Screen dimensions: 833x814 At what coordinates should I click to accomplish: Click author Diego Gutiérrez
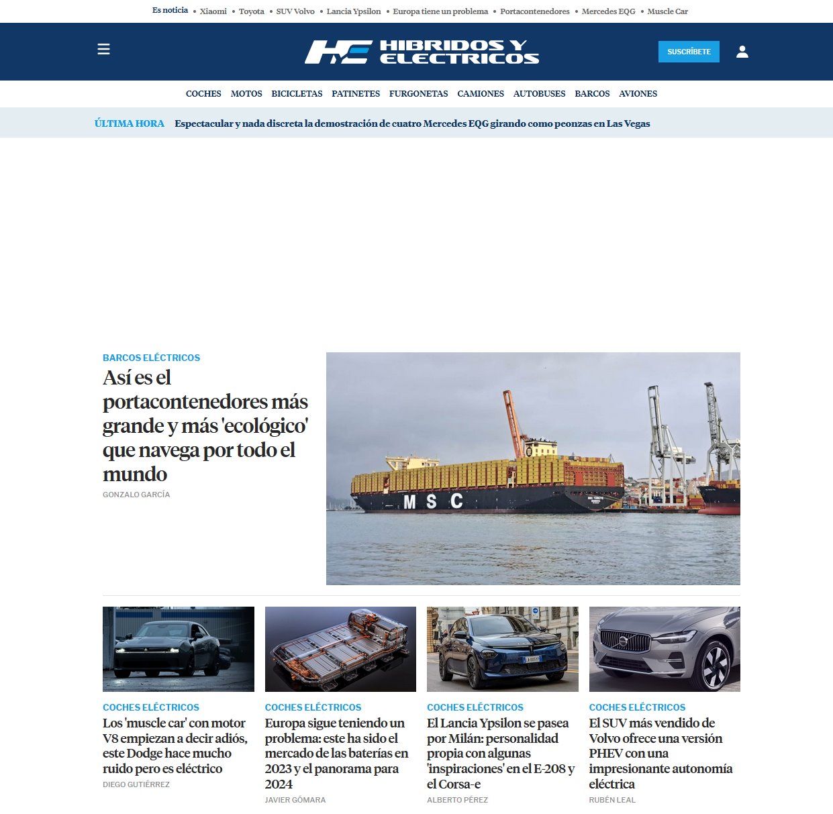[136, 784]
